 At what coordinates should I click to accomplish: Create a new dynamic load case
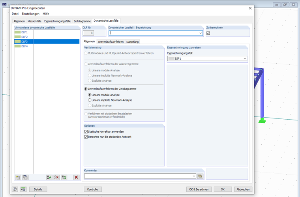coord(18,177)
